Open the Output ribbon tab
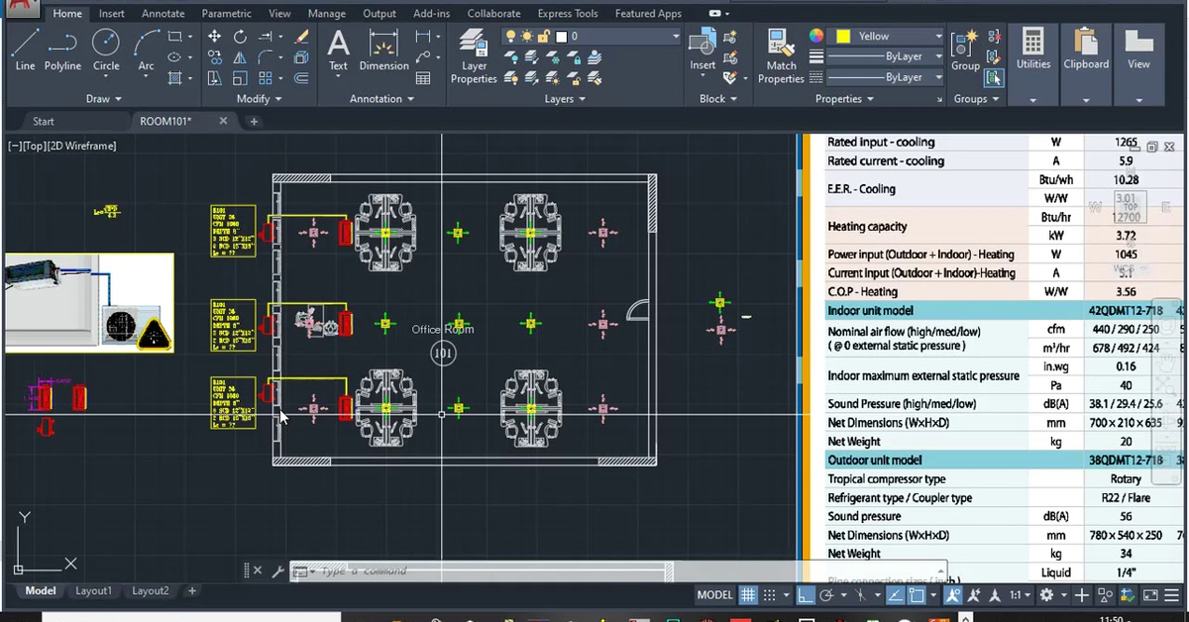The height and width of the screenshot is (622, 1189). coord(379,14)
